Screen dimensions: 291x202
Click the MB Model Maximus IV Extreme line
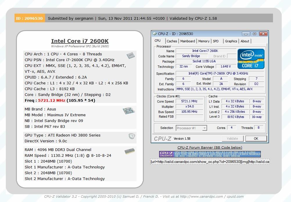(x=55, y=115)
